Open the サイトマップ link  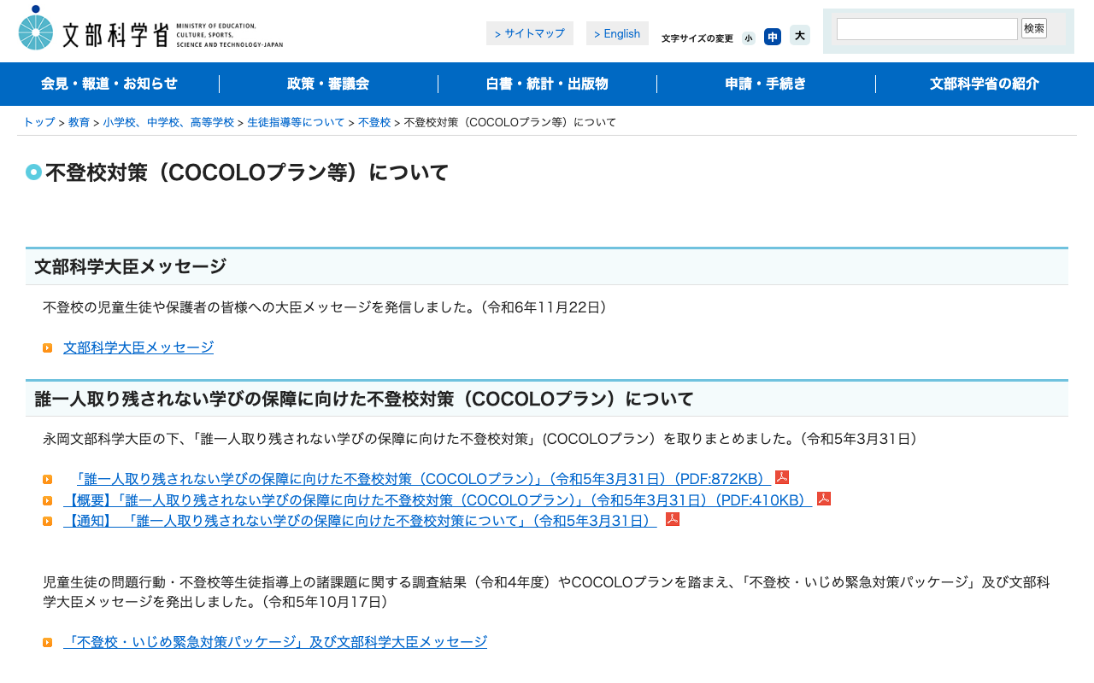530,33
